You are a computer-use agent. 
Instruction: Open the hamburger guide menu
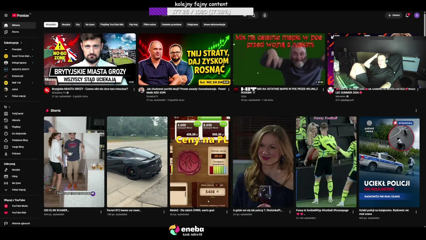click(6, 15)
